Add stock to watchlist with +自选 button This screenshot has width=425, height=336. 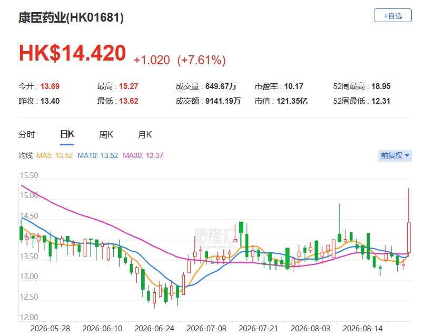click(x=392, y=15)
